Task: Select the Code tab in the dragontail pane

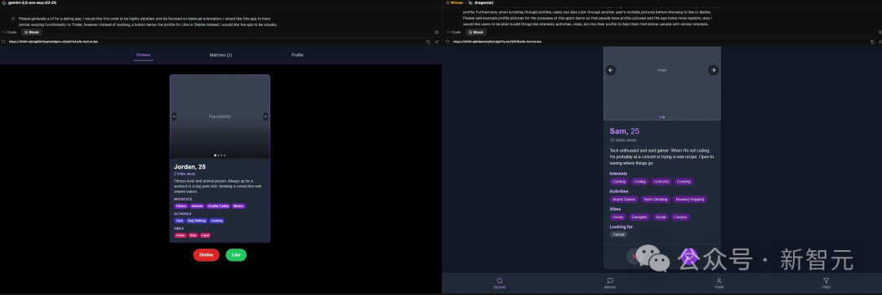Action: [453, 32]
